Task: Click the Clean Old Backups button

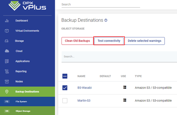Action: pyautogui.click(x=77, y=41)
